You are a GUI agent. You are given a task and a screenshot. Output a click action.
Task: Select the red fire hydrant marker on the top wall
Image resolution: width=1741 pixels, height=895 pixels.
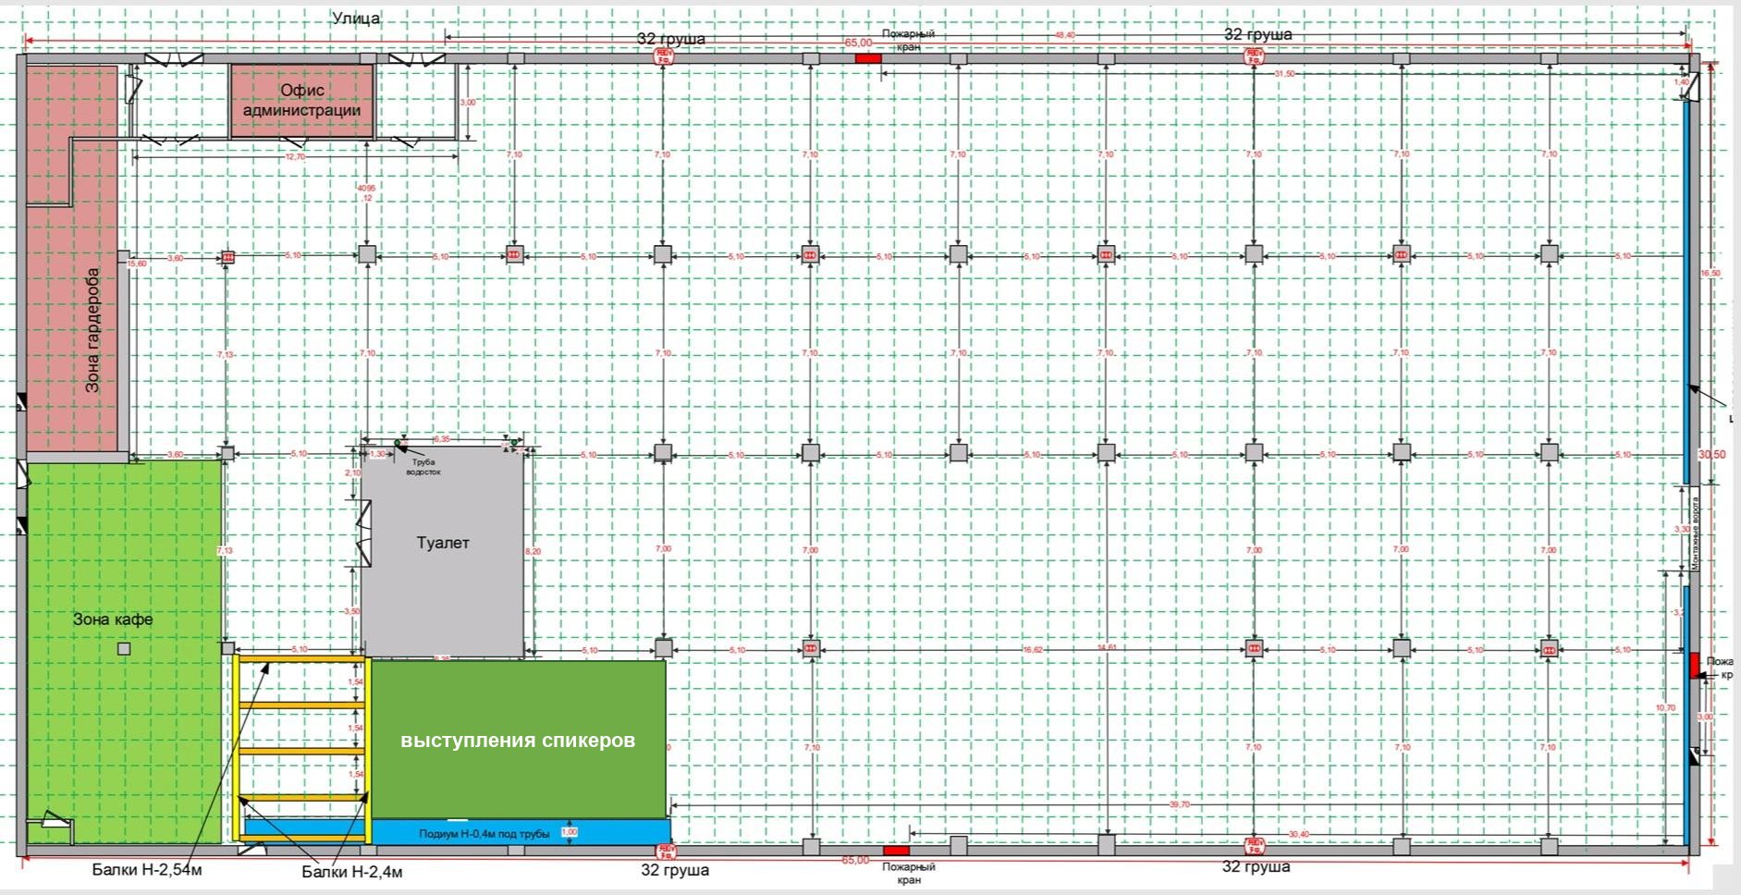[x=867, y=58]
